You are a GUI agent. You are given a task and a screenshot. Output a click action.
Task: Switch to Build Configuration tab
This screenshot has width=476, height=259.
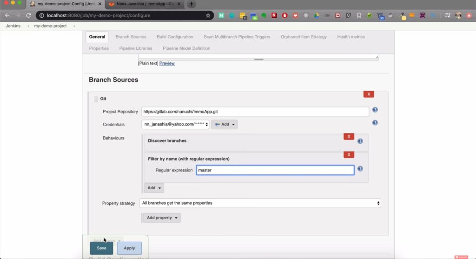pos(175,37)
